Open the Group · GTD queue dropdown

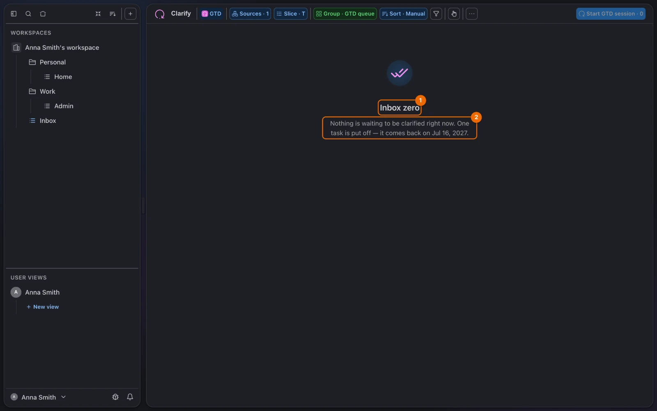click(345, 14)
